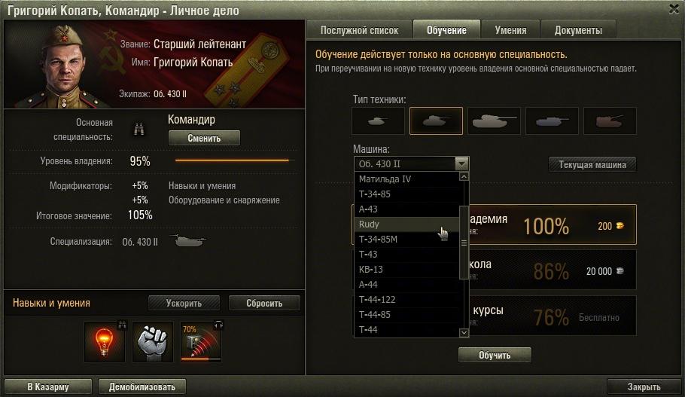Choose the free 76% курсы training option

[x=553, y=316]
